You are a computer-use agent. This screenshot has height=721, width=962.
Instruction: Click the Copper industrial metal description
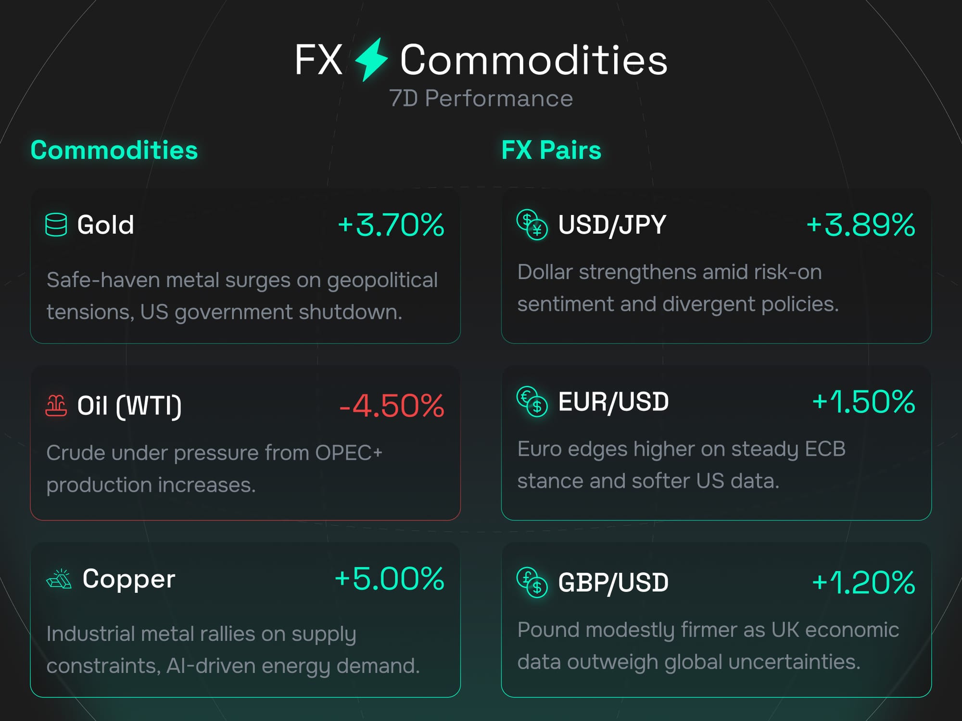pyautogui.click(x=233, y=649)
